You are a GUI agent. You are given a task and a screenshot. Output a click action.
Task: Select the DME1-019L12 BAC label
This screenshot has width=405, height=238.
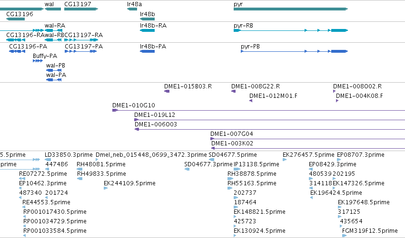[155, 115]
